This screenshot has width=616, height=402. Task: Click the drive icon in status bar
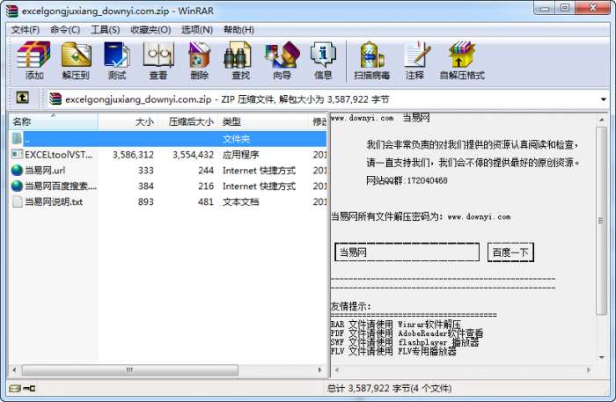(15, 388)
